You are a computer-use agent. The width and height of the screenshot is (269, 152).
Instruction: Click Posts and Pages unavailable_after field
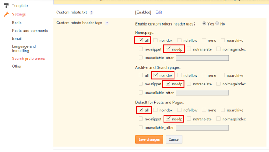(x=202, y=128)
